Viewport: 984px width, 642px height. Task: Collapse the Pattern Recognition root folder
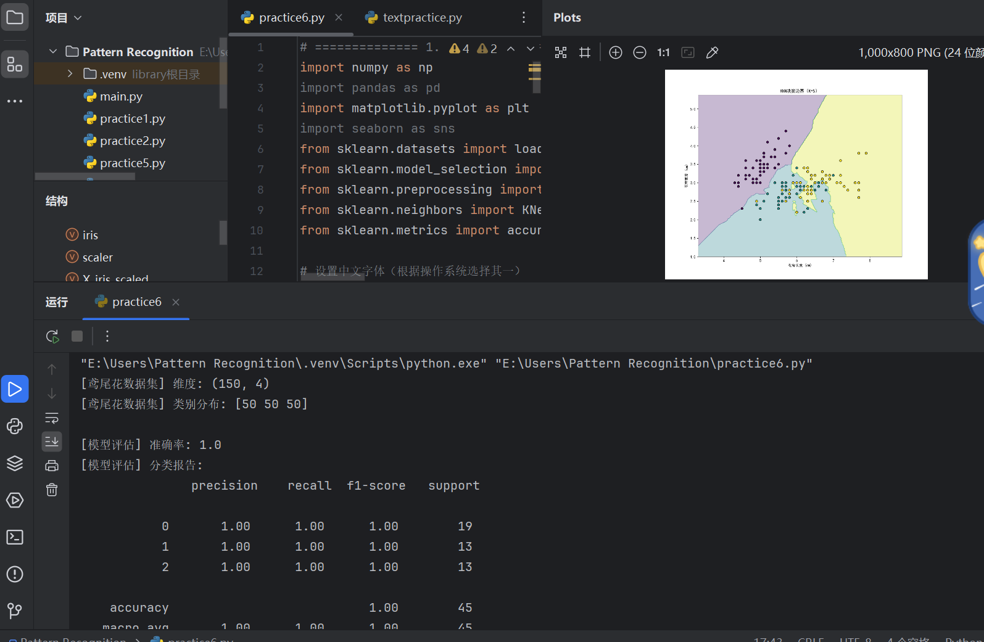click(53, 51)
